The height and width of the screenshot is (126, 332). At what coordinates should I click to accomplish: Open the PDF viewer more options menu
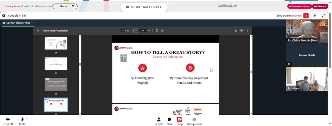tap(247, 31)
